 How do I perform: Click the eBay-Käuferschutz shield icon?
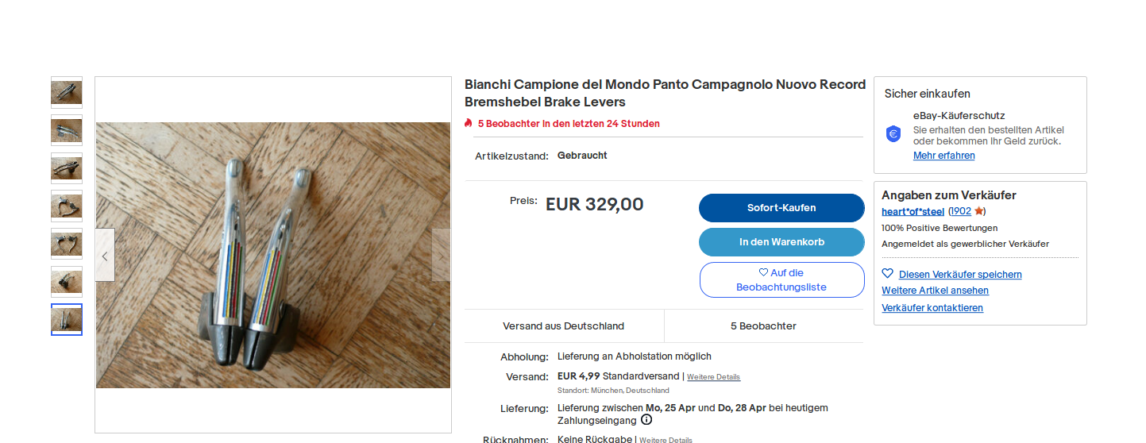[893, 134]
